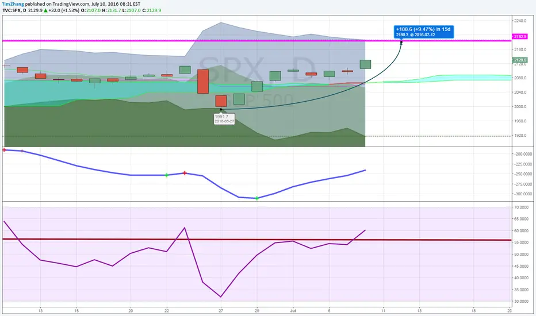Screen dimensions: 536x316
Task: Click the 1991.7 low price callout
Action: (224, 118)
